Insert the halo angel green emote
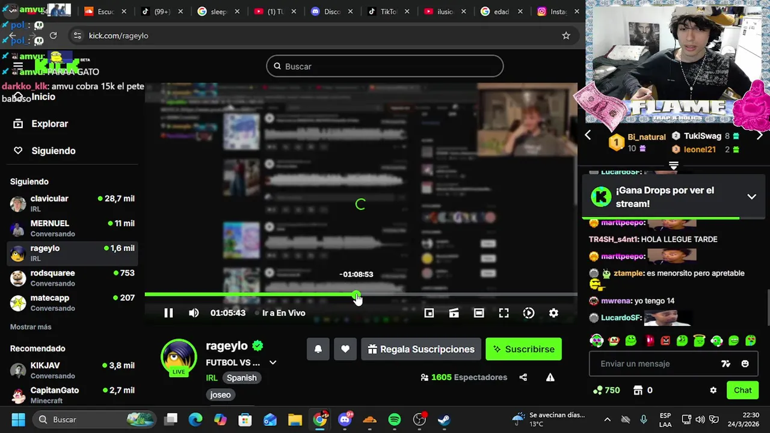770x433 pixels. pos(699,341)
